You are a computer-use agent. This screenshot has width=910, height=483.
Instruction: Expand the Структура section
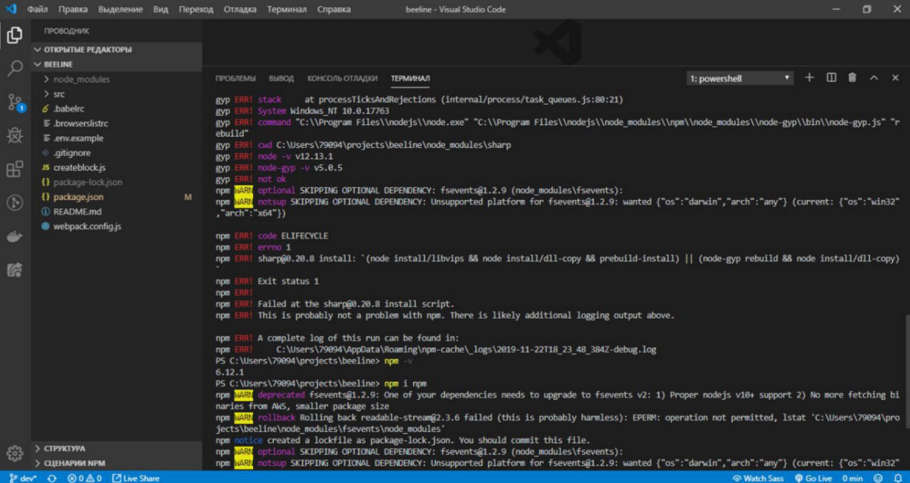117,449
